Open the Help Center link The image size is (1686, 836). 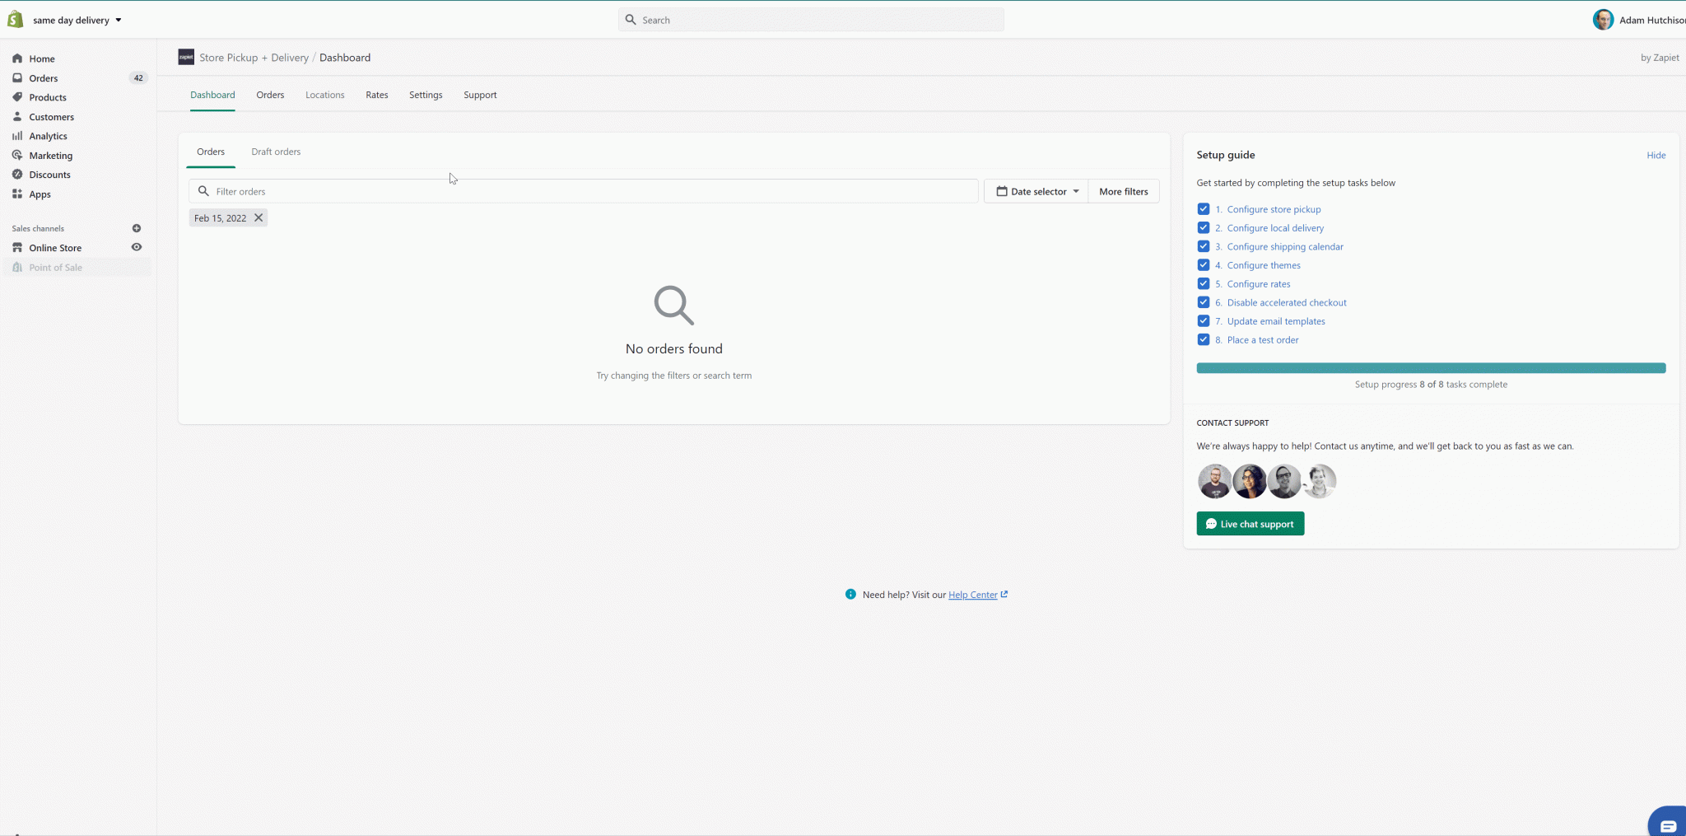[972, 595]
